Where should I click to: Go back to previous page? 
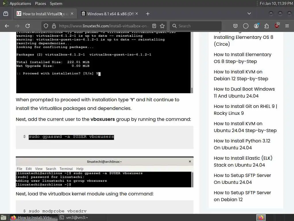click(x=7, y=26)
